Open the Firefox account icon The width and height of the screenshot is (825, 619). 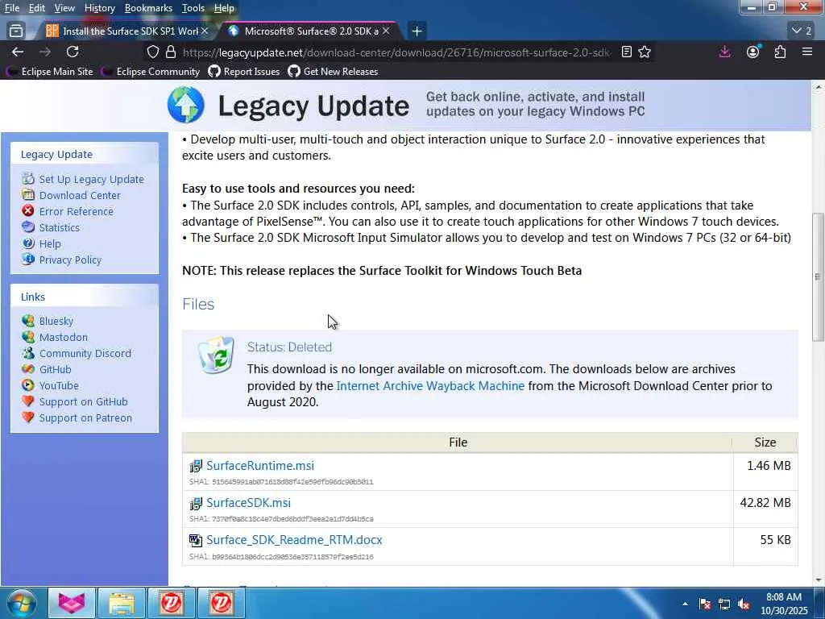tap(753, 52)
